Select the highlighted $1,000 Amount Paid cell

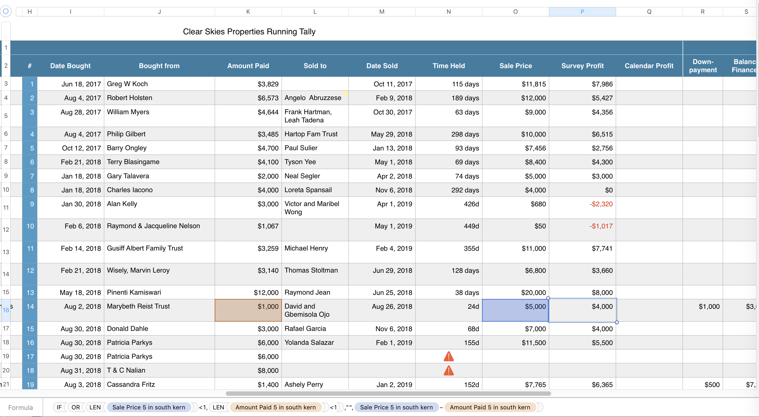pos(248,310)
